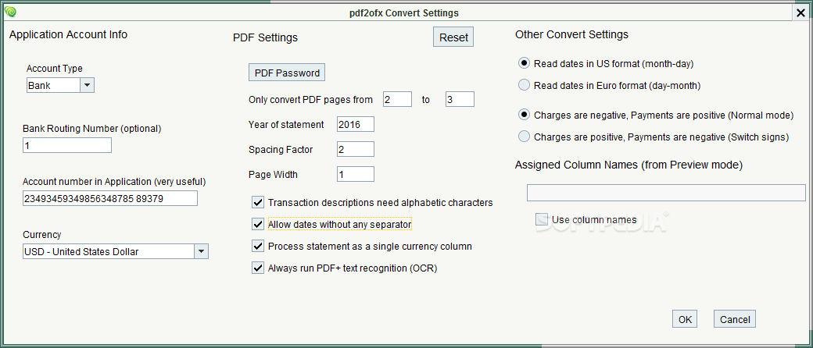The image size is (813, 348).
Task: Close the Convert Settings dialog
Action: pyautogui.click(x=800, y=13)
